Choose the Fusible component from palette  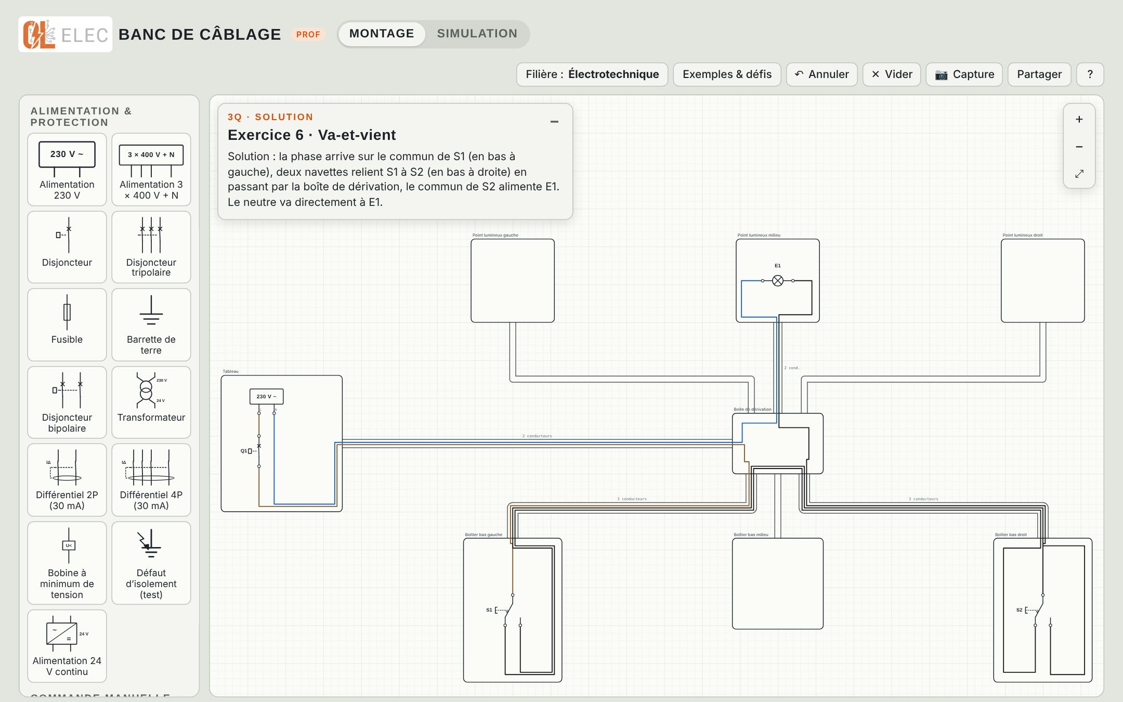point(67,324)
